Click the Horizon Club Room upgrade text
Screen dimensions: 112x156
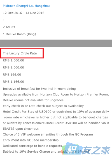pyautogui.click(x=56, y=95)
